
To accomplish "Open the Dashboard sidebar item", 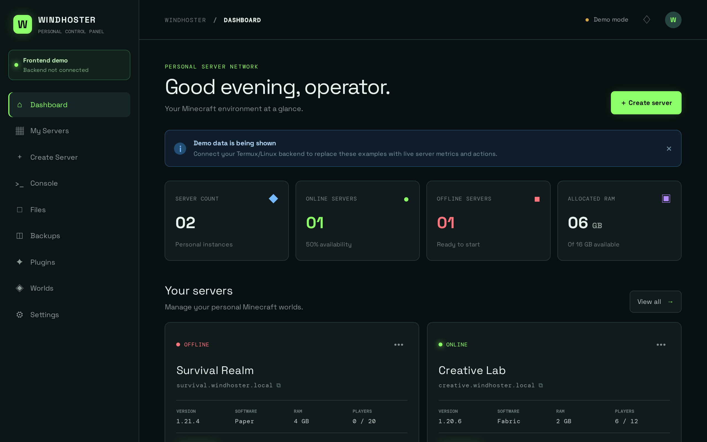I will point(69,105).
